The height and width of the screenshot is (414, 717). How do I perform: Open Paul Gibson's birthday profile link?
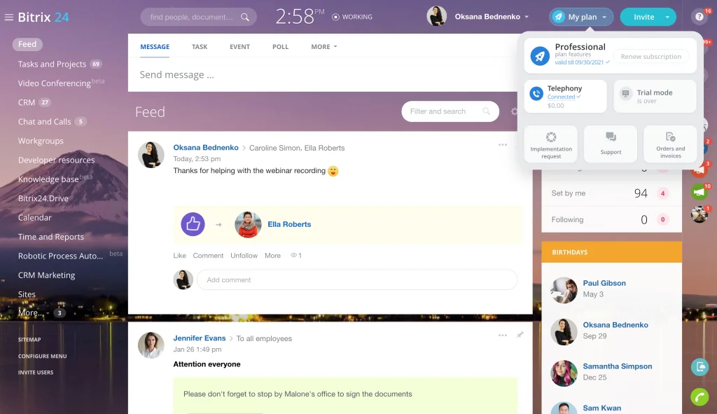(x=604, y=283)
